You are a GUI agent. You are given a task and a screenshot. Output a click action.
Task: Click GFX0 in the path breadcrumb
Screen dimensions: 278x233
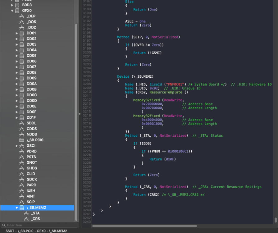coord(41,231)
